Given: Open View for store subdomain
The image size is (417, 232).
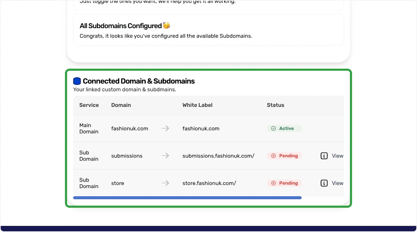Looking at the screenshot, I should coord(337,183).
